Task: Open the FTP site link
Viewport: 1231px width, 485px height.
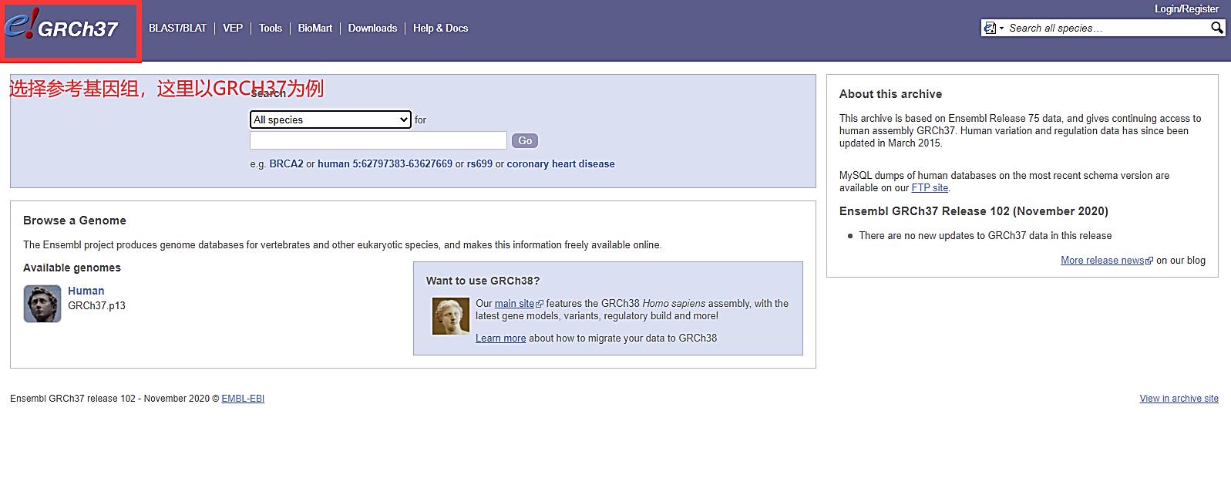Action: [930, 187]
